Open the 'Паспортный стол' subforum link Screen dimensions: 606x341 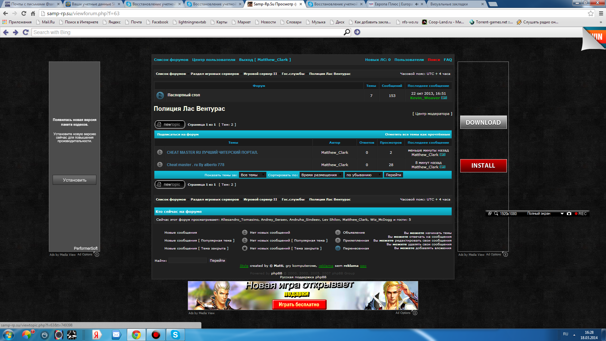tap(184, 95)
